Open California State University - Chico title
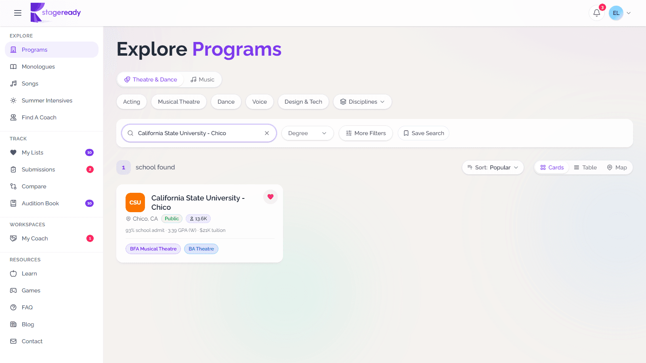646x363 pixels. click(198, 202)
